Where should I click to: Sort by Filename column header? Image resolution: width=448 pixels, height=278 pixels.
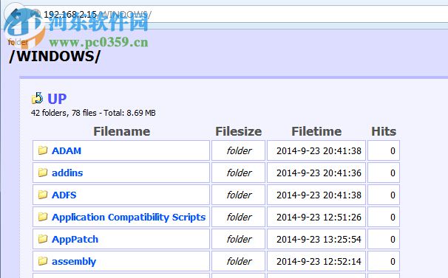tap(122, 131)
